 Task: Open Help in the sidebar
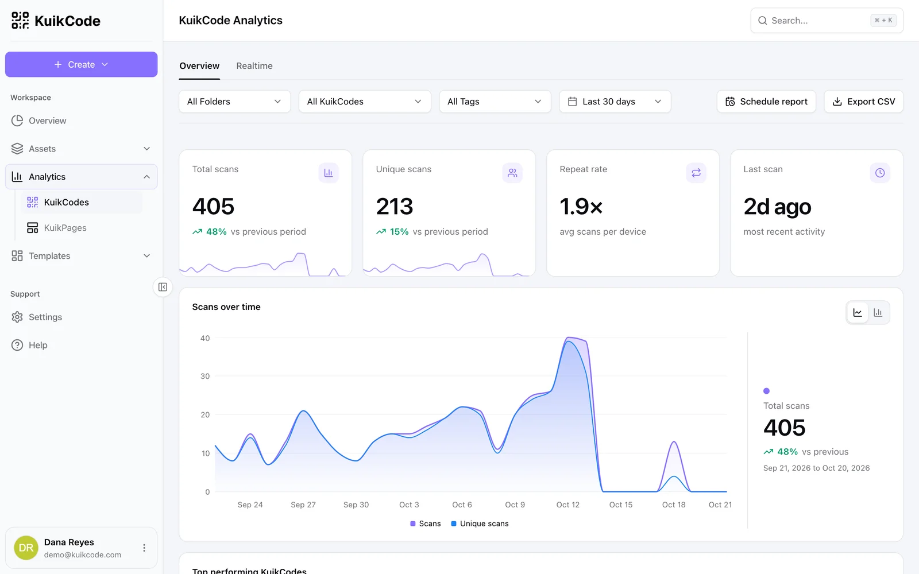pyautogui.click(x=82, y=345)
